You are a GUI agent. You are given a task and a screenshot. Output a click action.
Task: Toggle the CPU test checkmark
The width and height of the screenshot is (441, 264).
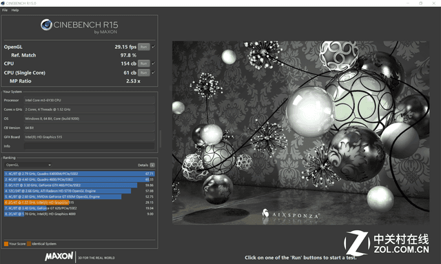[x=153, y=63]
